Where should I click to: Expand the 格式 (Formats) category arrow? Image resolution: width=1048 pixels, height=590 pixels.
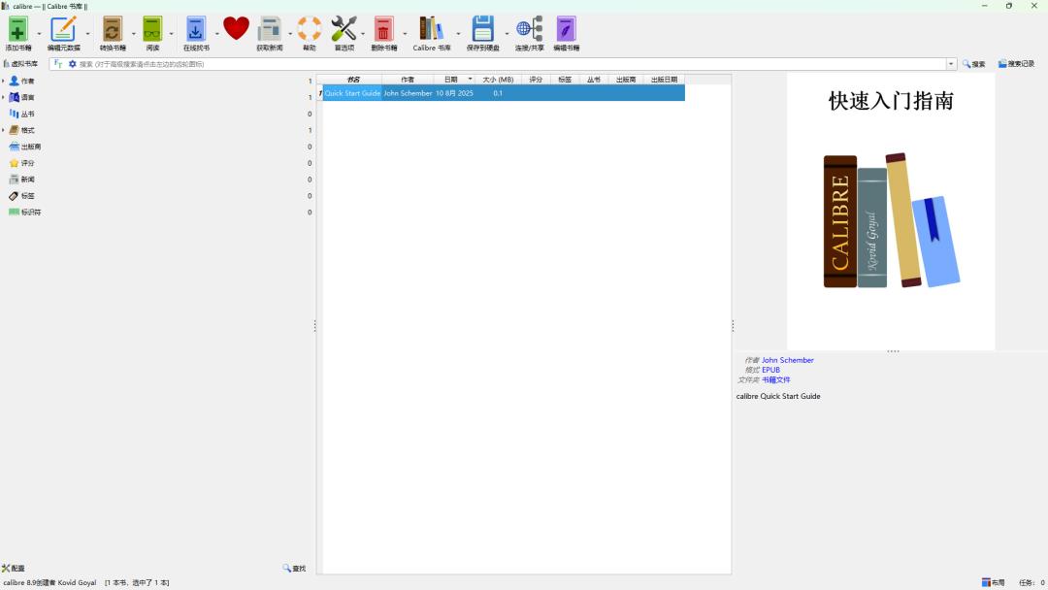tap(3, 130)
